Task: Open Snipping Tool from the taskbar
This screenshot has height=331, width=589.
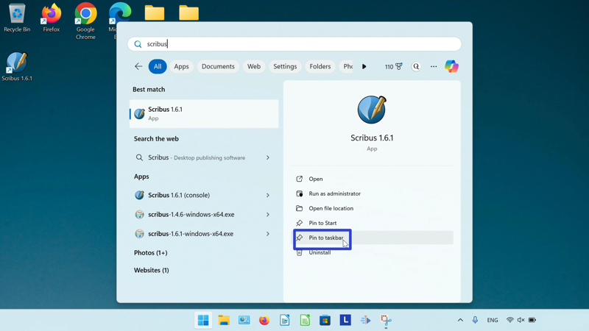Action: pyautogui.click(x=386, y=320)
